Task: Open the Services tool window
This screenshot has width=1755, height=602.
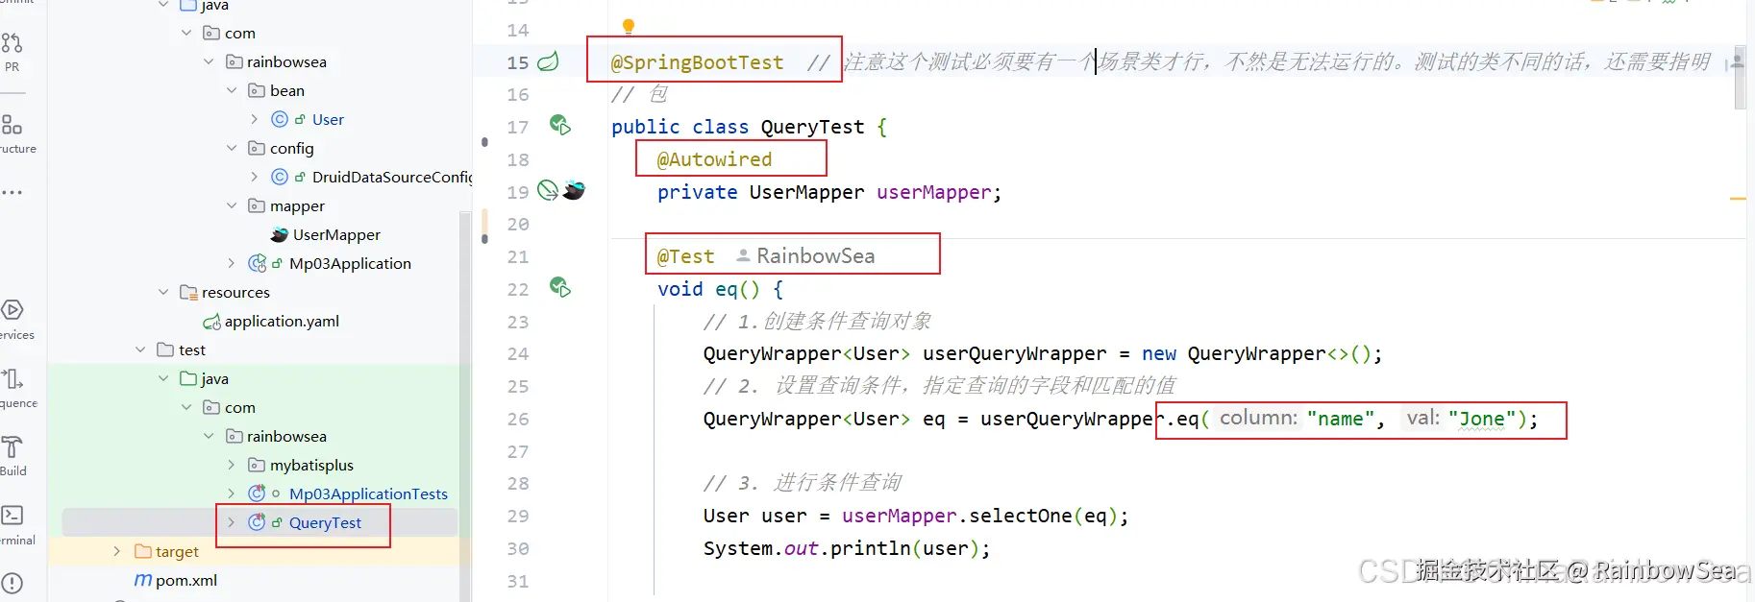Action: click(x=12, y=310)
